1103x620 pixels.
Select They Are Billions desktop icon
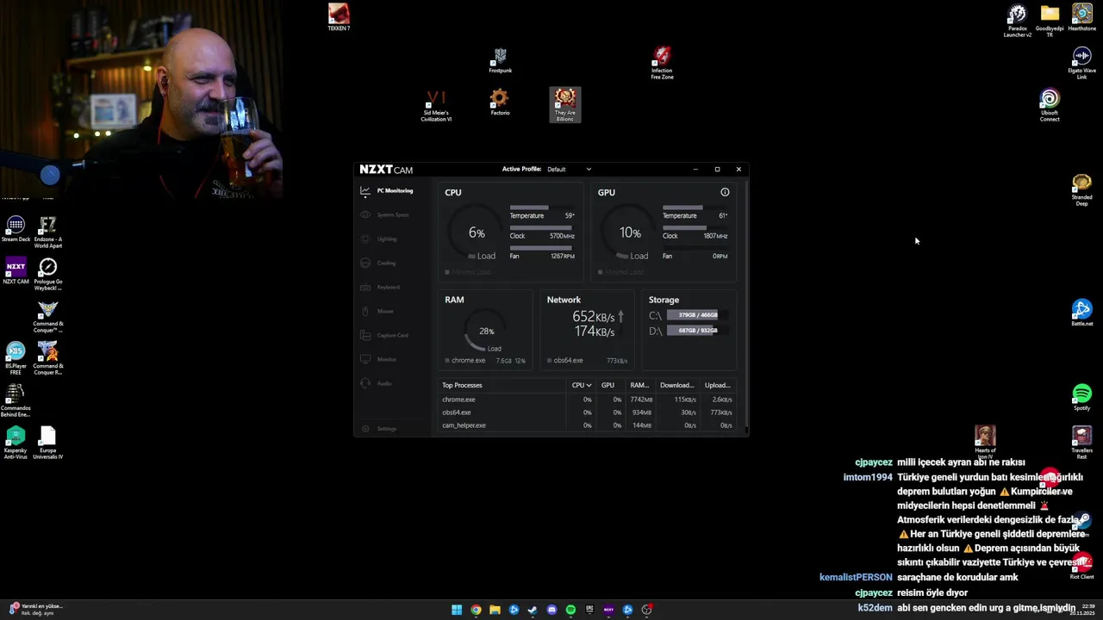[565, 105]
